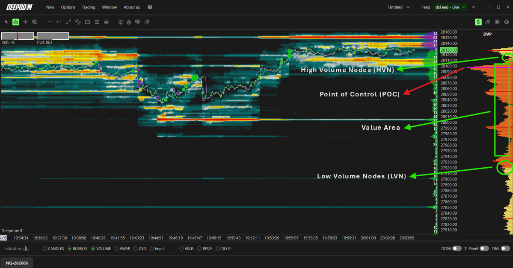Turn off the VOLUME radio option
Image resolution: width=513 pixels, height=268 pixels.
93,249
